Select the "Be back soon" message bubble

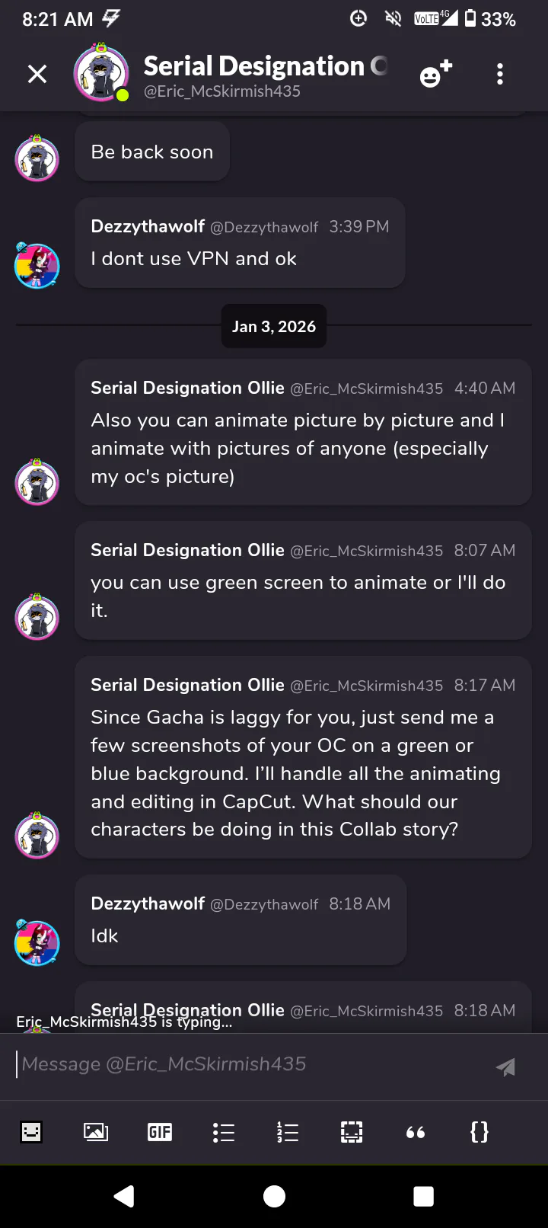(x=152, y=152)
